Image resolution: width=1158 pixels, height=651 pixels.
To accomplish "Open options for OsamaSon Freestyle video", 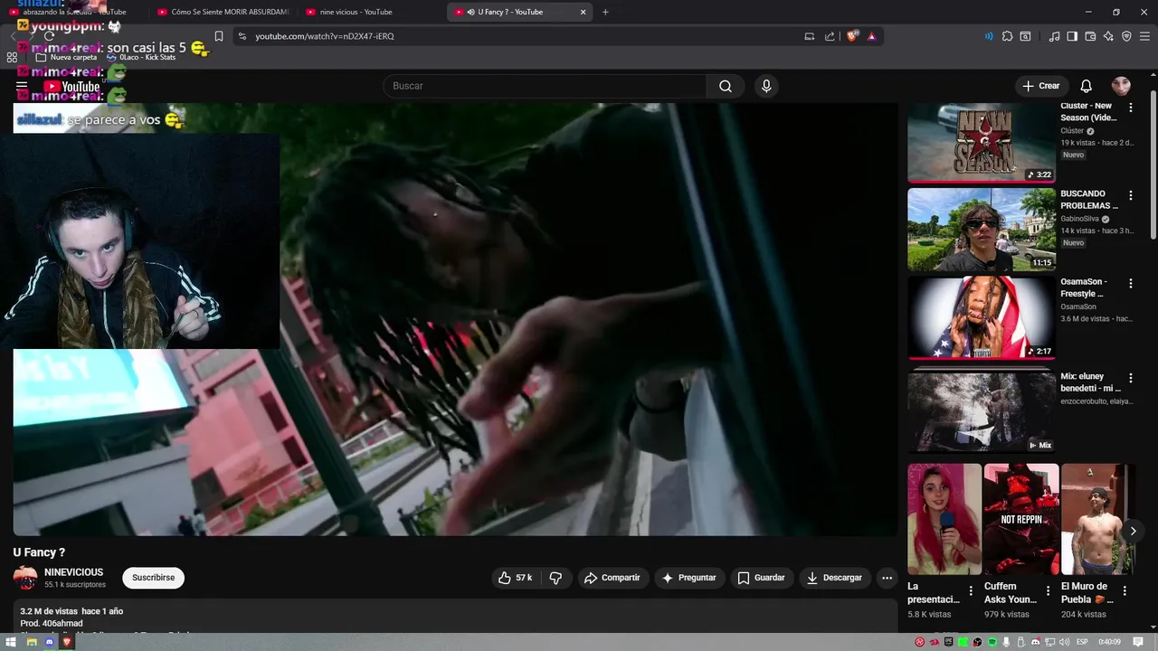I will [1130, 283].
